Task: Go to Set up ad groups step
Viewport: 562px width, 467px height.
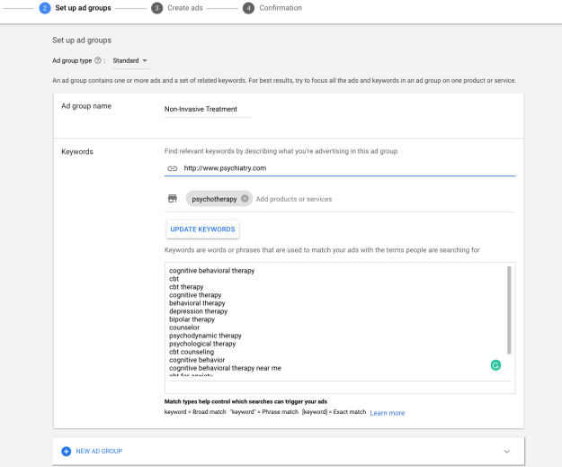Action: click(x=83, y=8)
